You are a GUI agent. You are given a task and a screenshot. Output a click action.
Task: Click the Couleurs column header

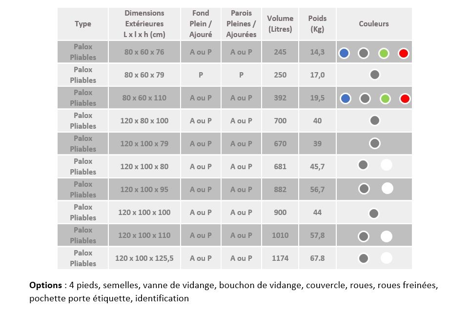pyautogui.click(x=374, y=24)
